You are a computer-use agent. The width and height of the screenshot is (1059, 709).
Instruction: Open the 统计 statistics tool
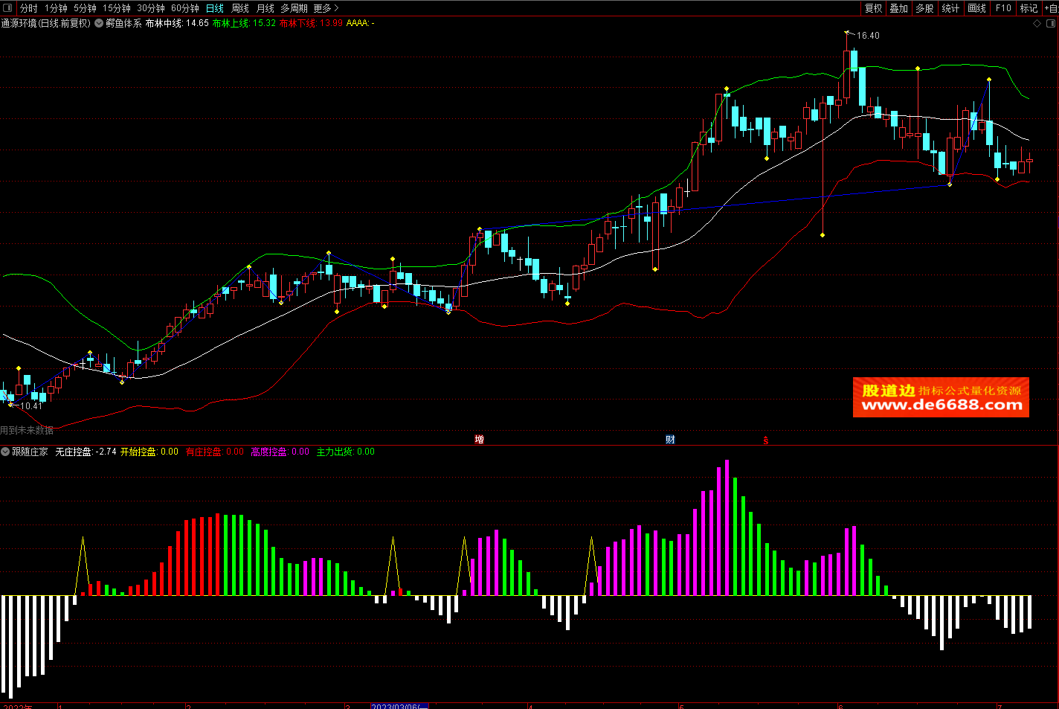pyautogui.click(x=950, y=8)
